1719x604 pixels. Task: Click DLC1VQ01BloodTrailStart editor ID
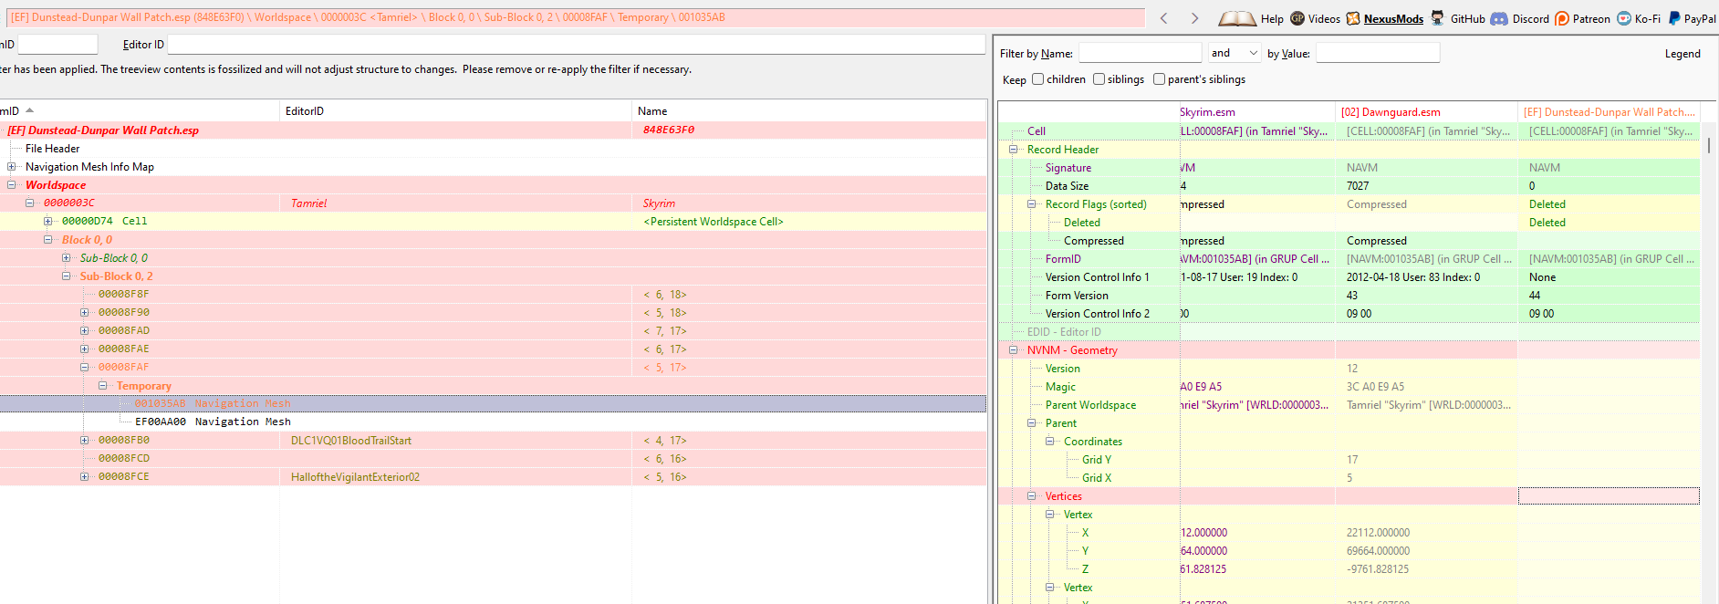click(x=351, y=441)
